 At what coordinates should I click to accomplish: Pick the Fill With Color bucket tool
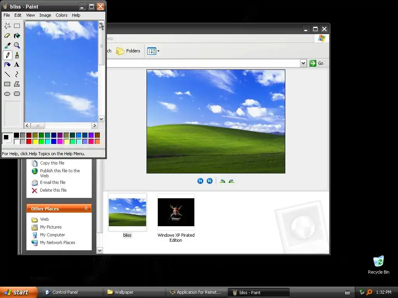[x=17, y=36]
